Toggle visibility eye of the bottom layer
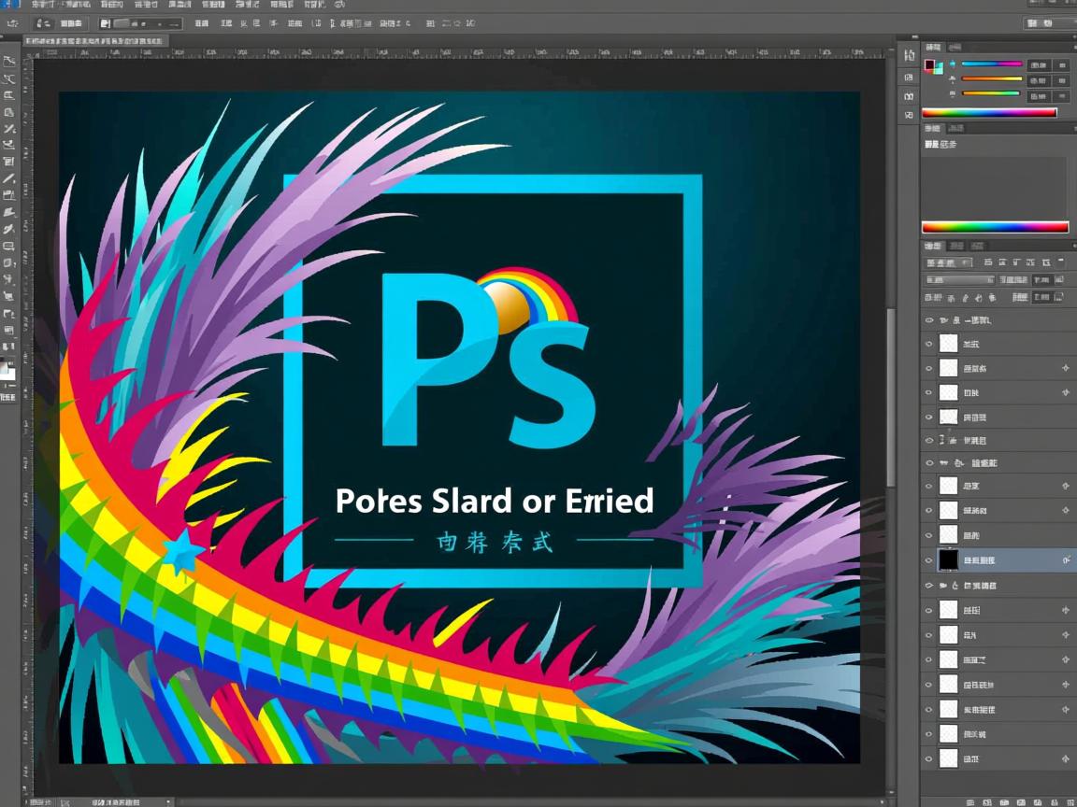The image size is (1077, 807). coord(928,758)
